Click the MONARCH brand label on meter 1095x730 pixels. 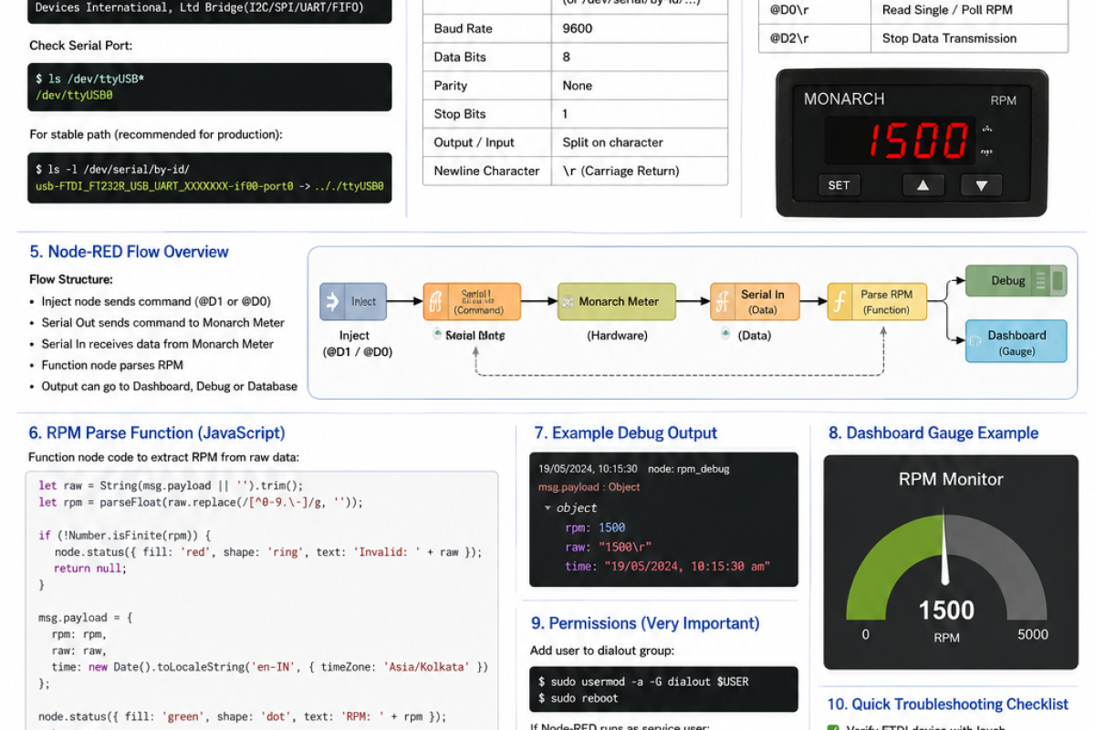click(844, 99)
